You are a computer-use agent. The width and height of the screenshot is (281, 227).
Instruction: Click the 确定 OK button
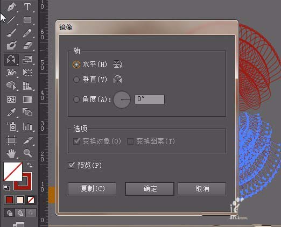150,189
